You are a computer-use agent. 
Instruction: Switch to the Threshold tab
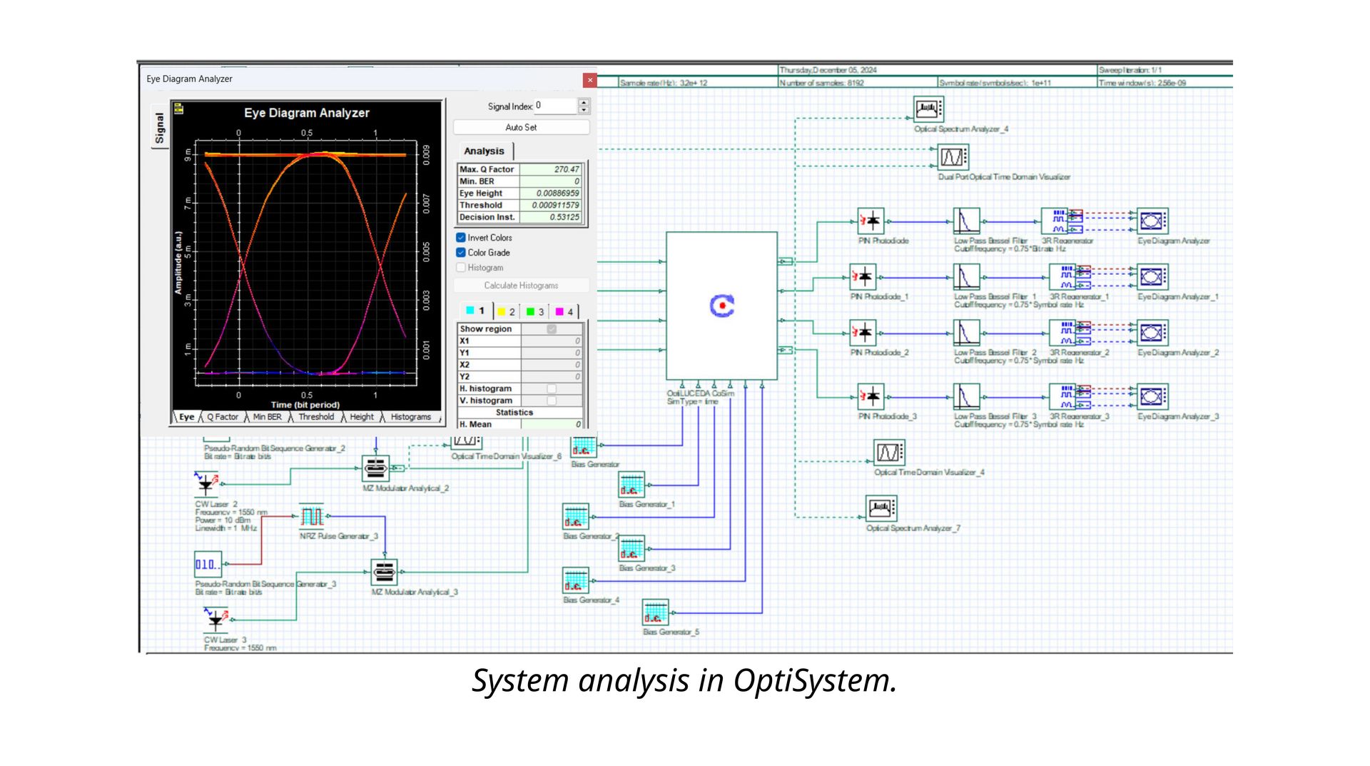[x=316, y=417]
